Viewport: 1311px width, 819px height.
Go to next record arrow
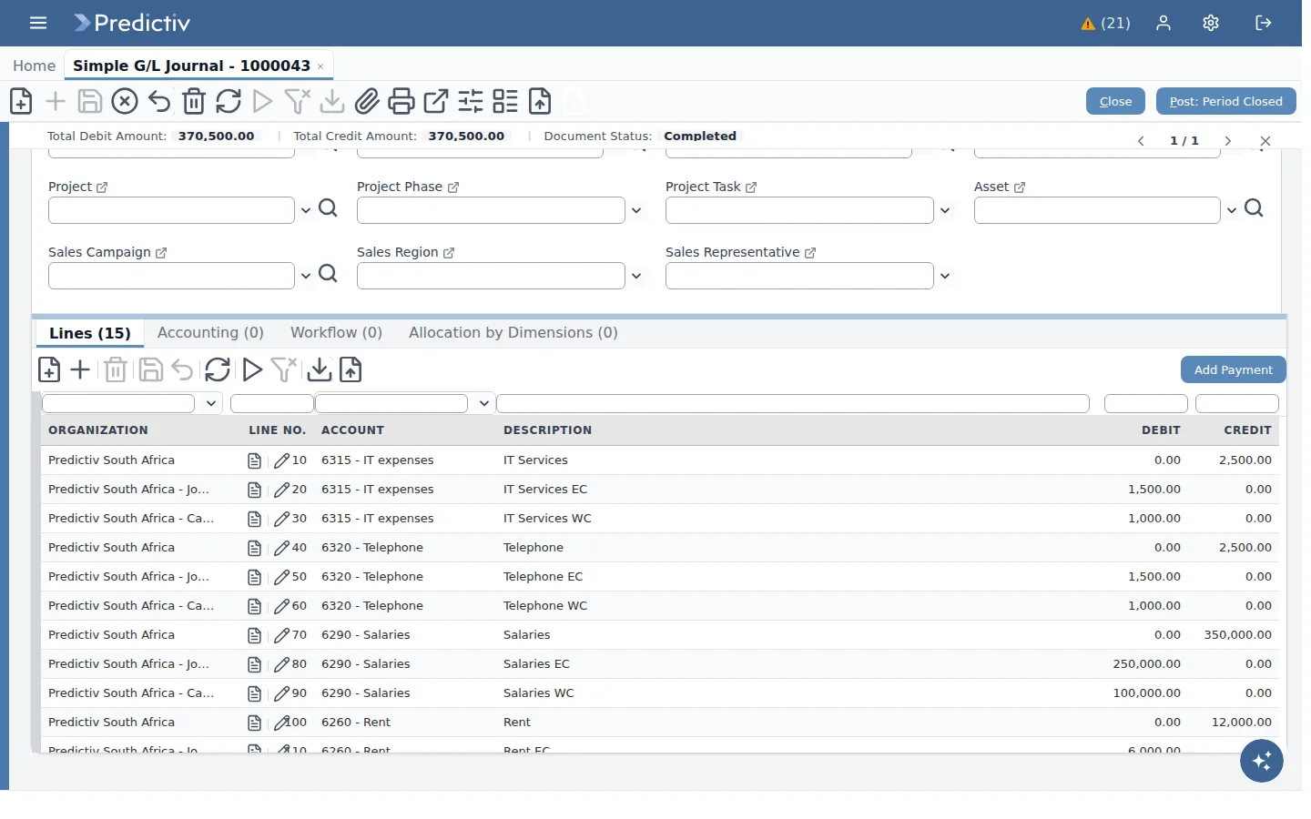pyautogui.click(x=1227, y=141)
